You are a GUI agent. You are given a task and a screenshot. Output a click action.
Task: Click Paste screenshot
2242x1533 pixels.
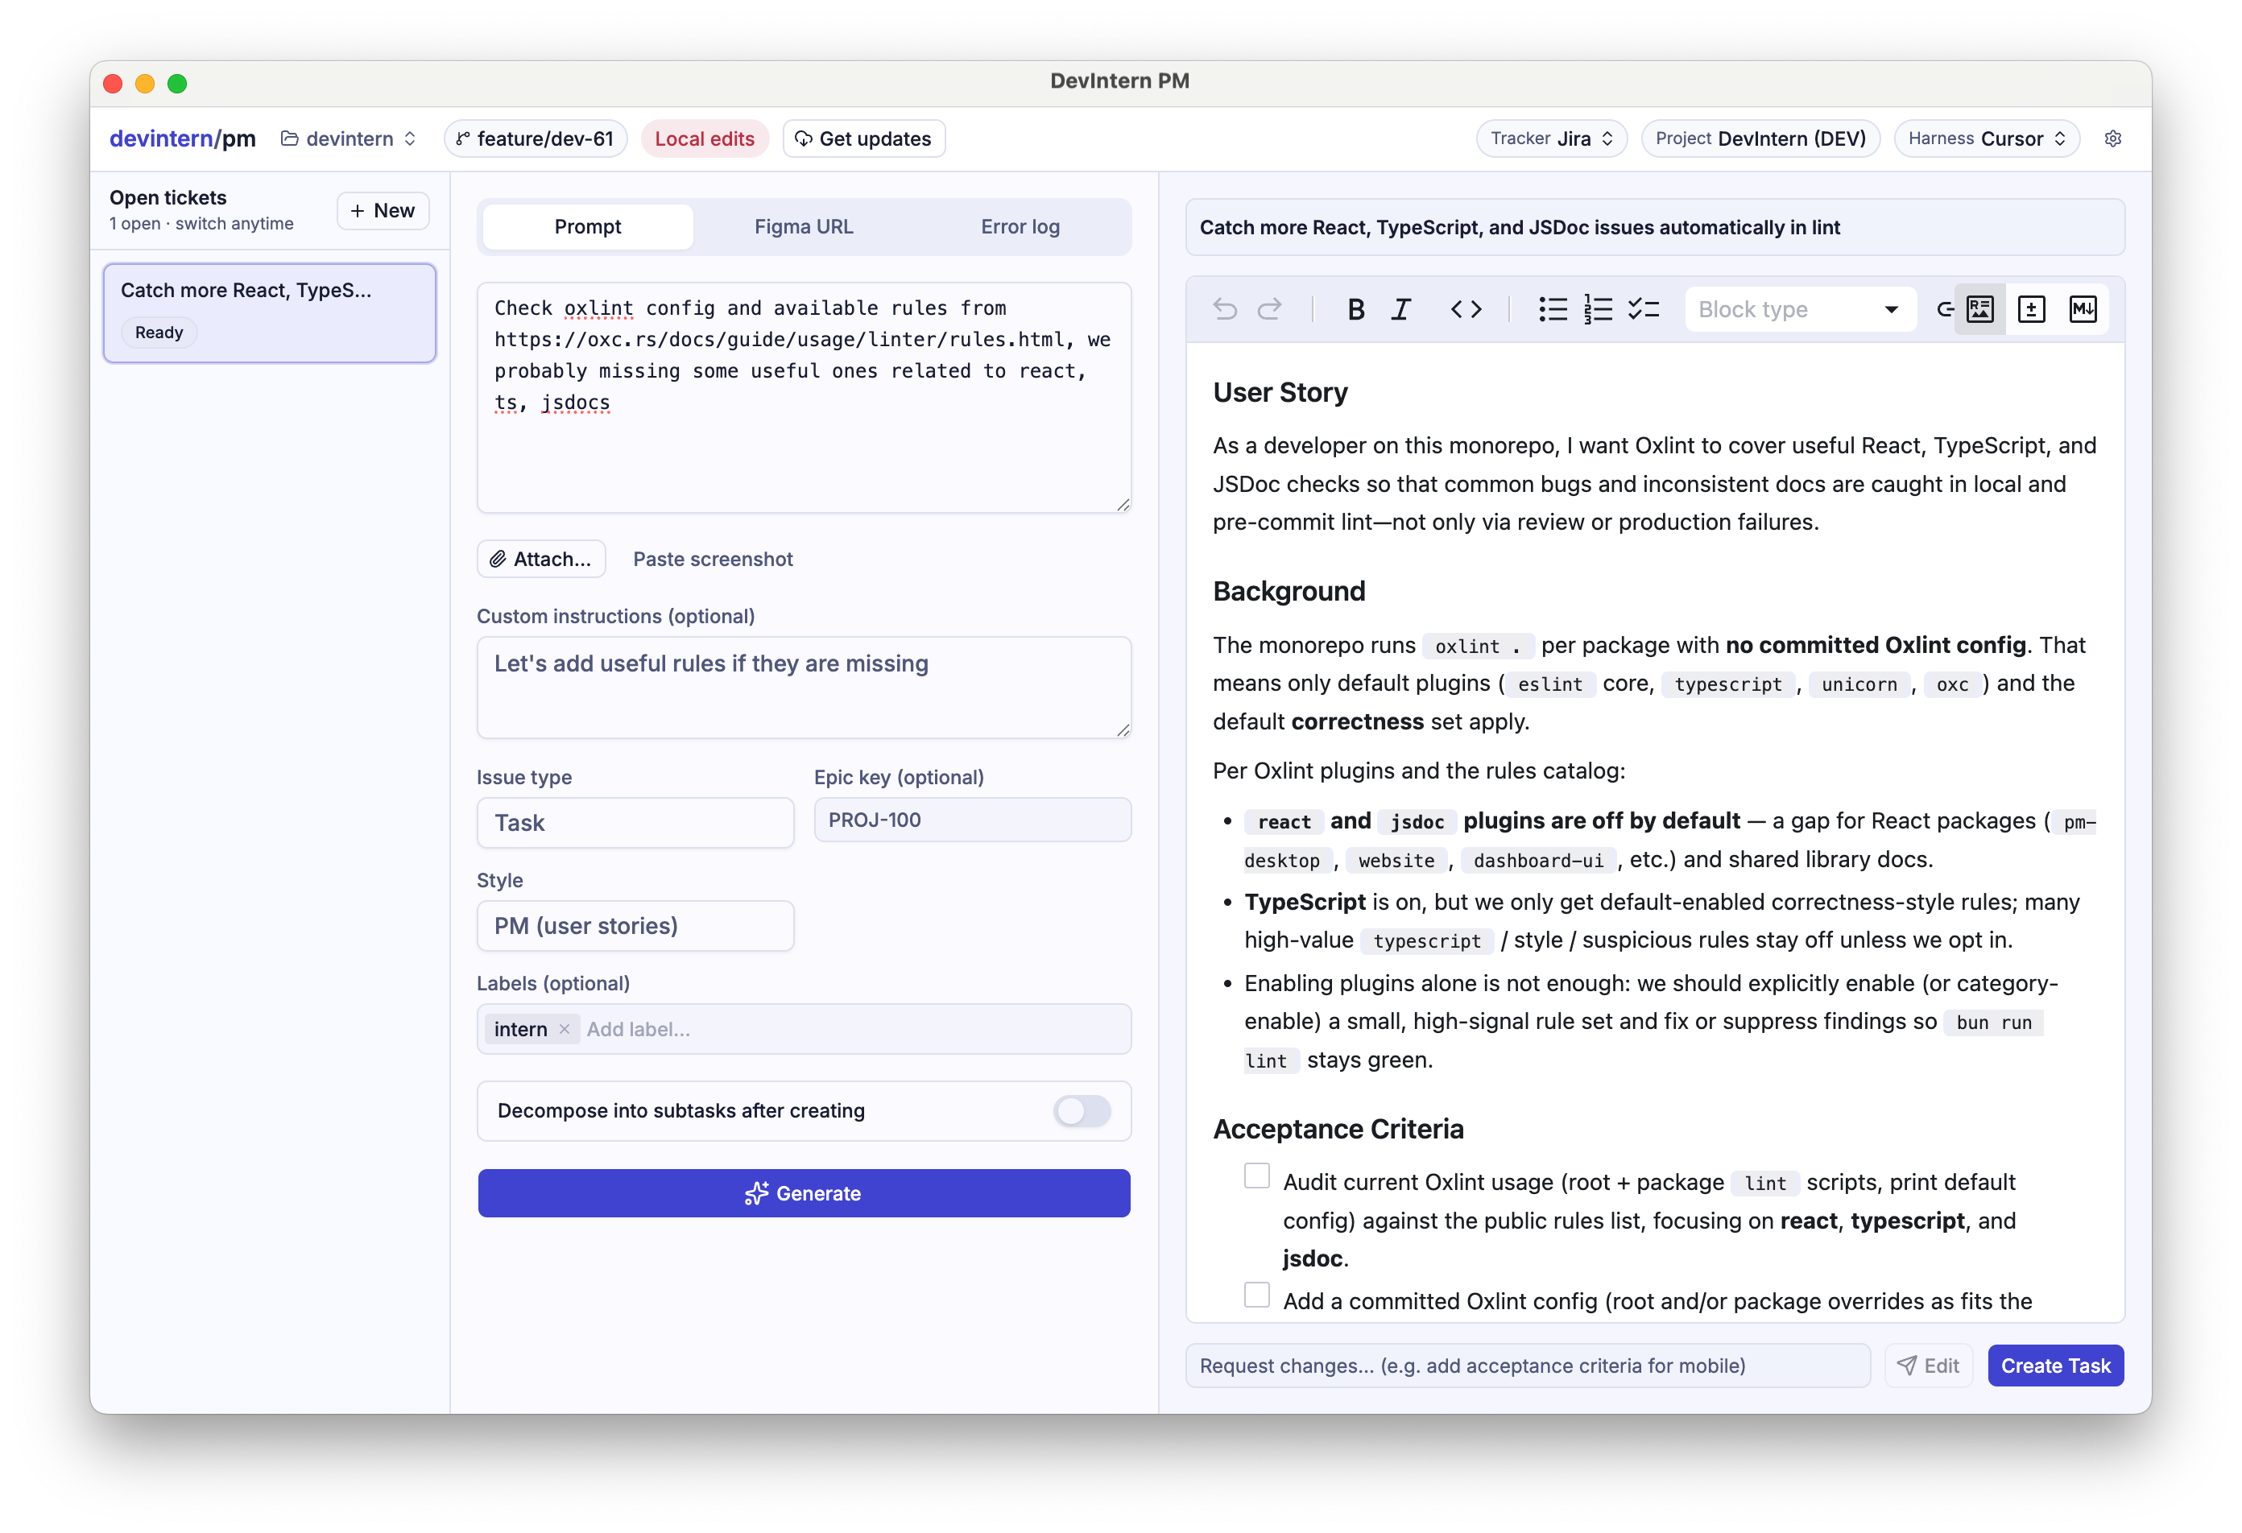pyautogui.click(x=713, y=559)
